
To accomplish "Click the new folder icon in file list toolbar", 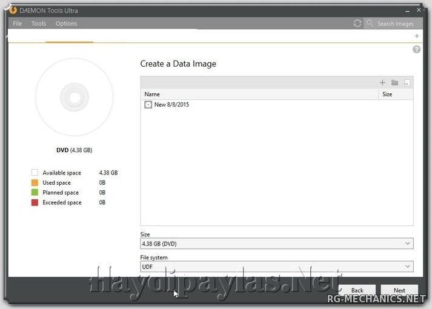I will coord(394,83).
